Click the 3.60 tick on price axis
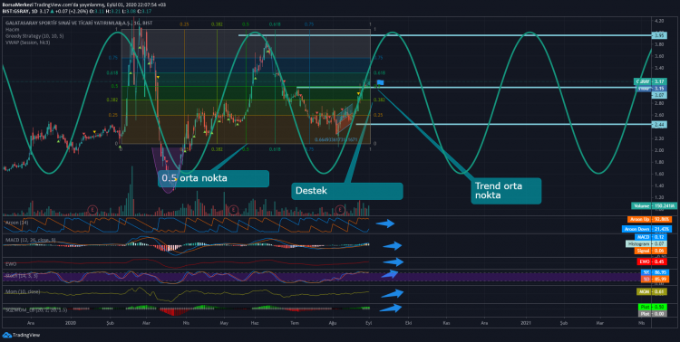The height and width of the screenshot is (342, 680). pyautogui.click(x=659, y=56)
